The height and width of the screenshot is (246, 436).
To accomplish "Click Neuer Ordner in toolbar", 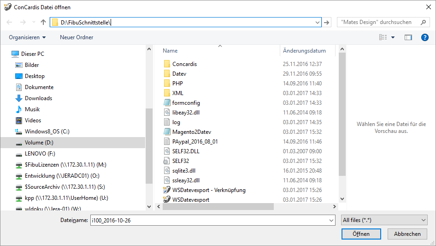I will pos(77,37).
